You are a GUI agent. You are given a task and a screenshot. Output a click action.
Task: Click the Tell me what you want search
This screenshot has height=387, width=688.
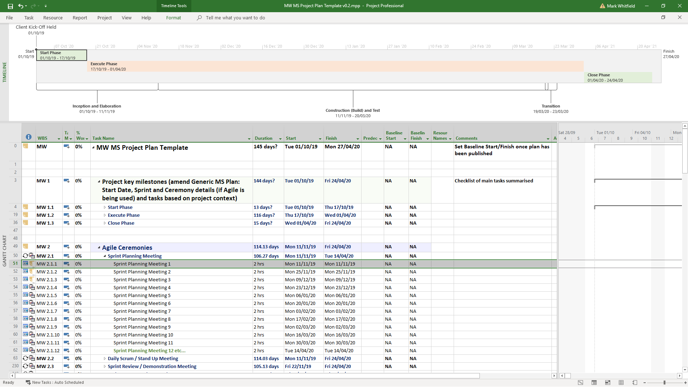(235, 18)
